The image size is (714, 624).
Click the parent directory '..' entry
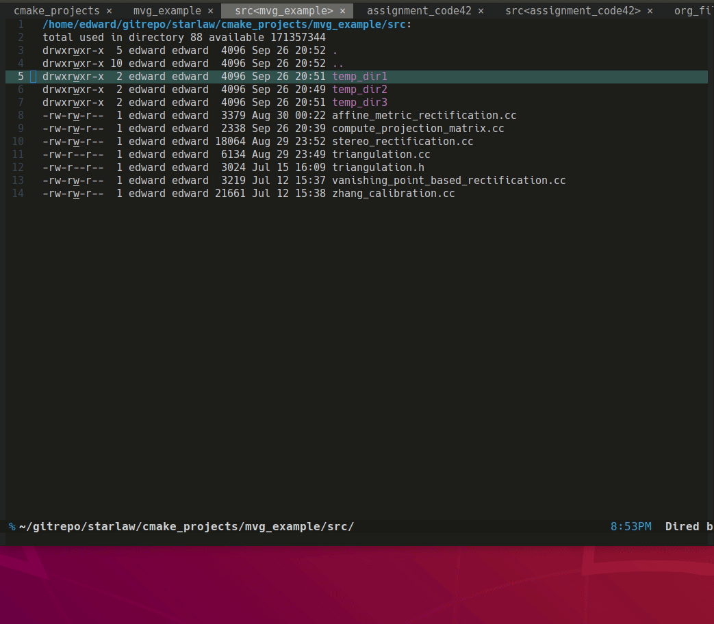pyautogui.click(x=338, y=64)
